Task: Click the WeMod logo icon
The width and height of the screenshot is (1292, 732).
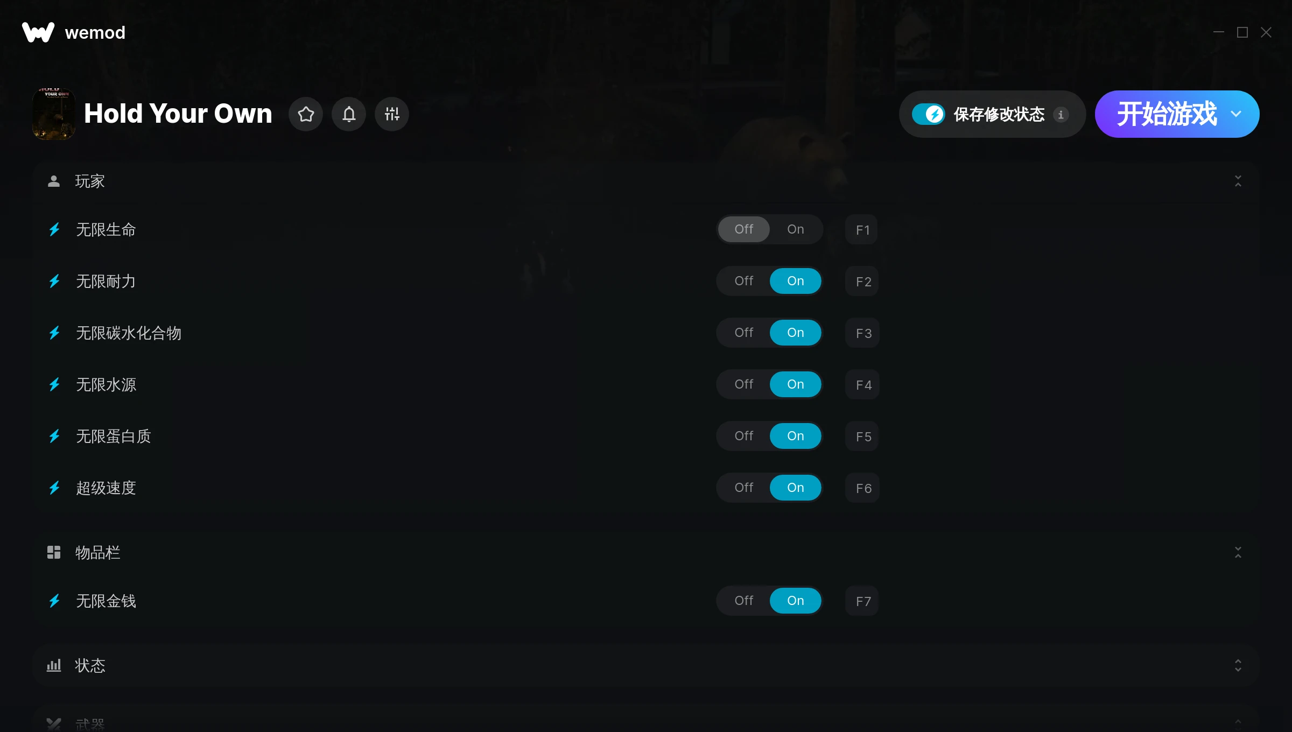Action: [x=38, y=32]
